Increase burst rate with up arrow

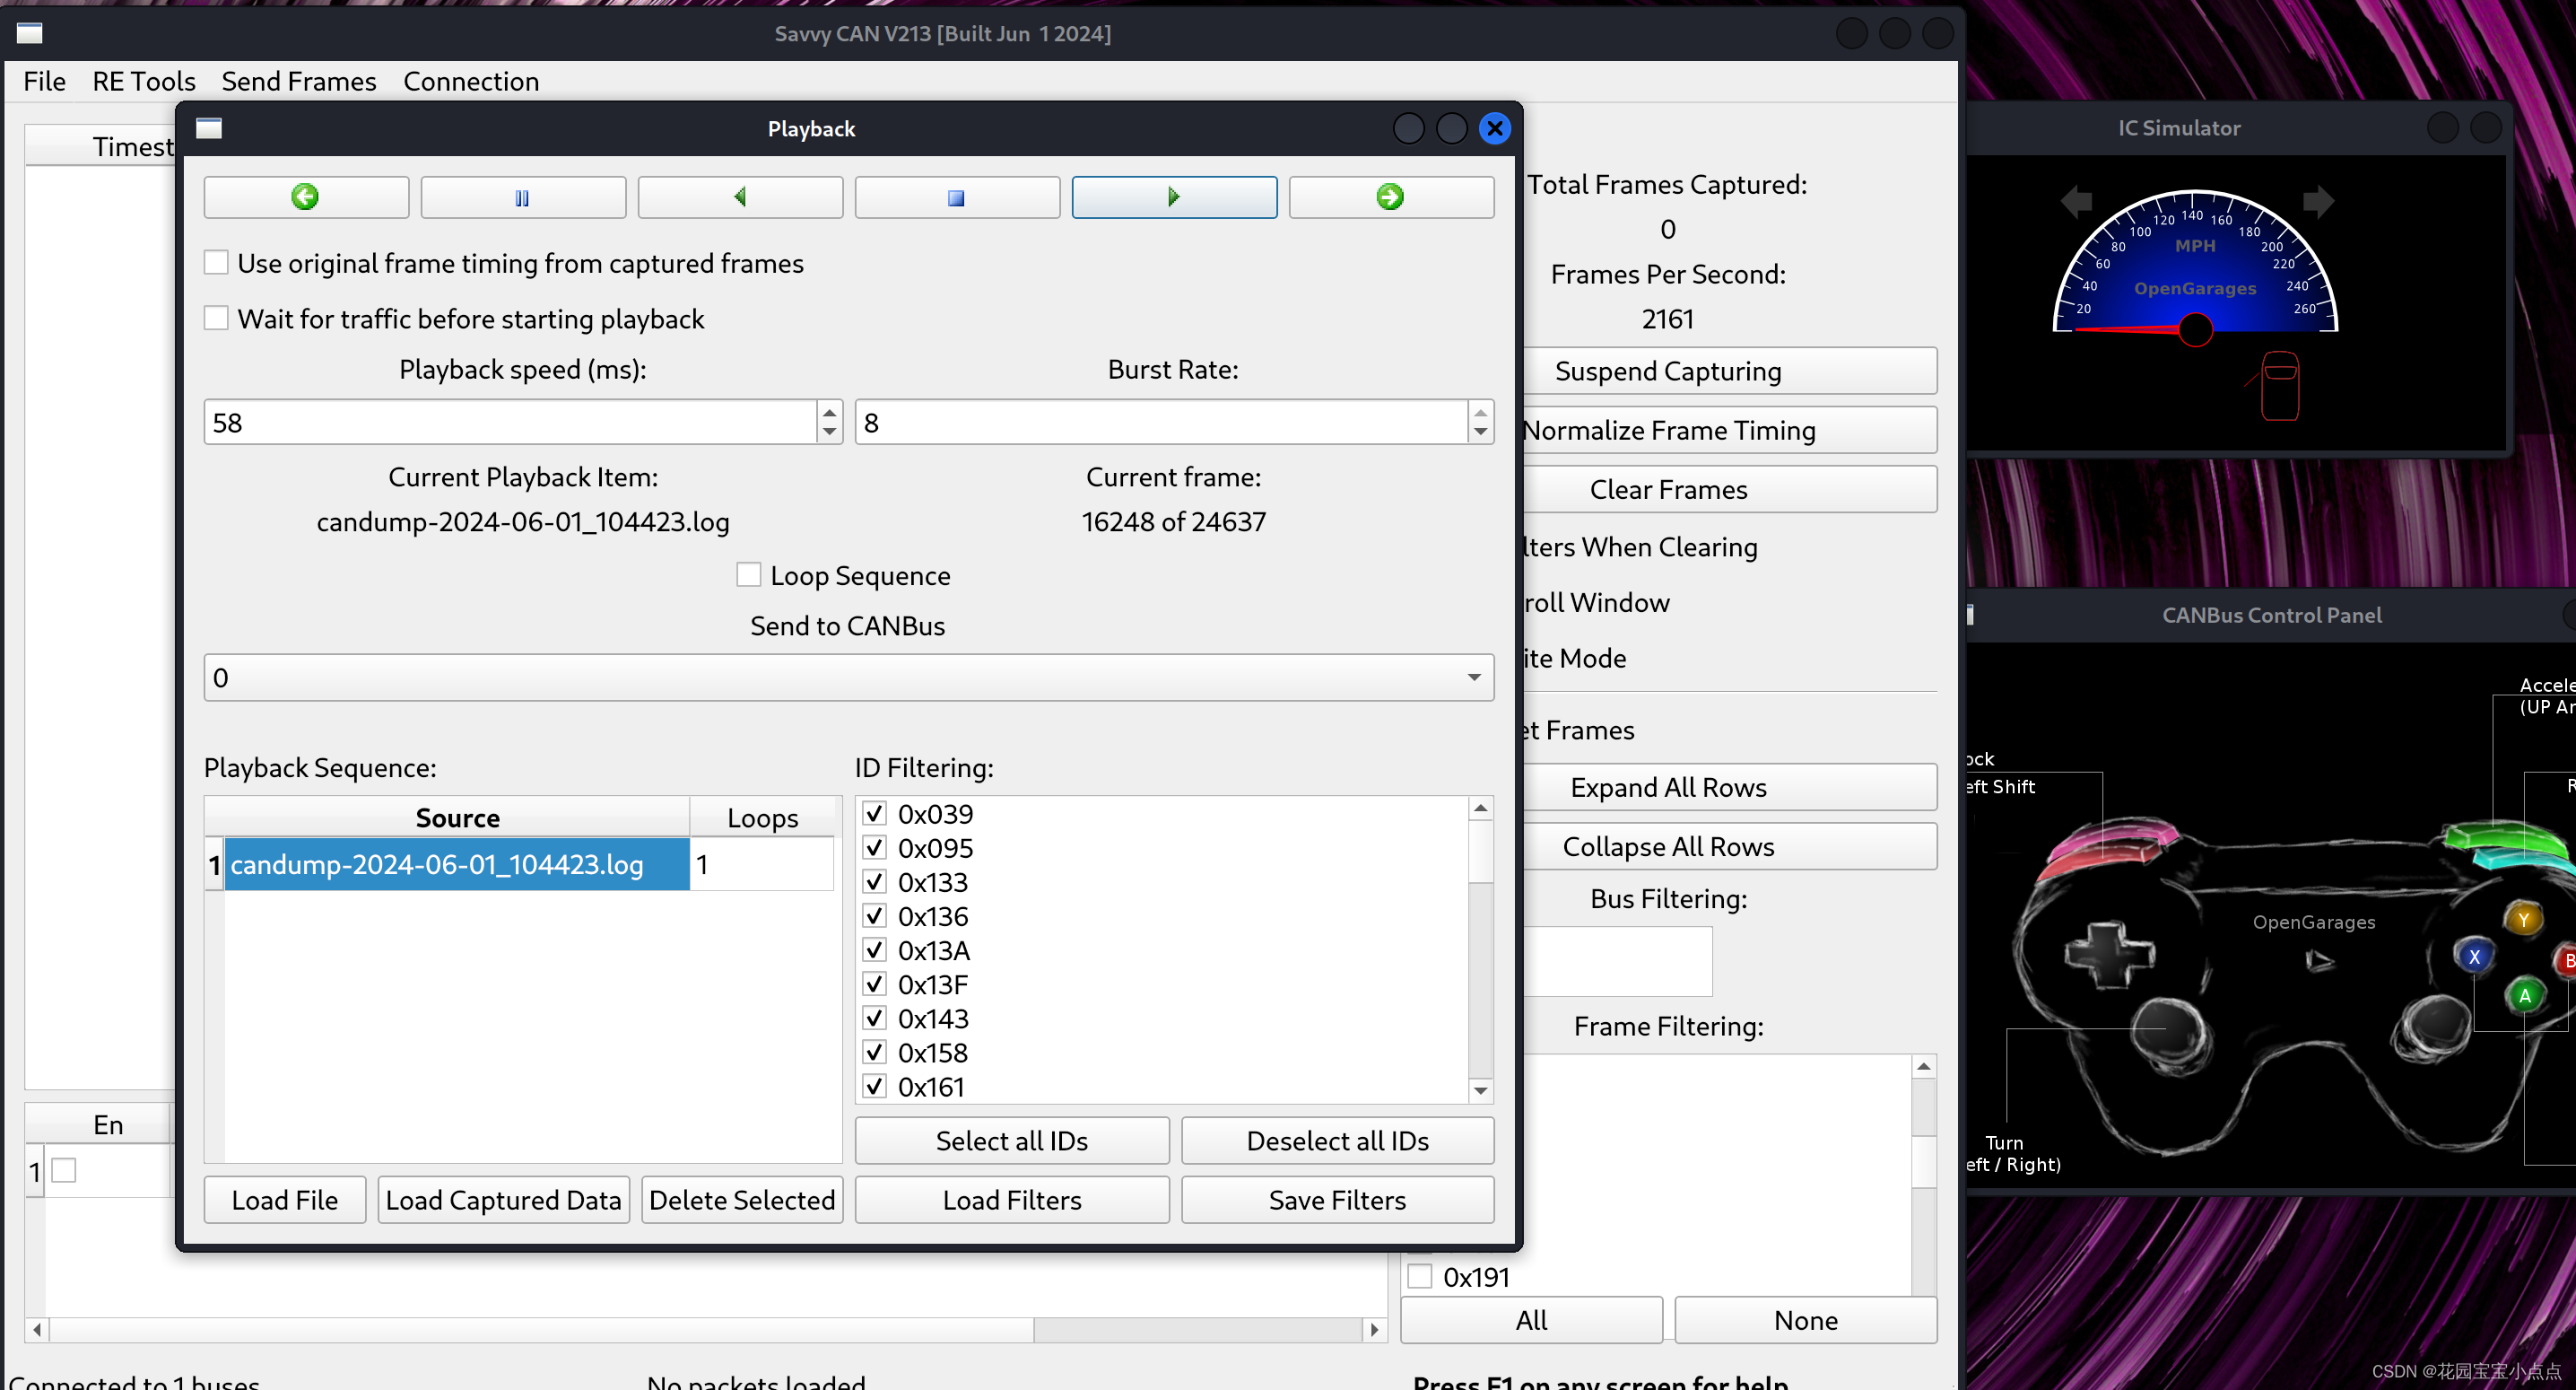1481,412
